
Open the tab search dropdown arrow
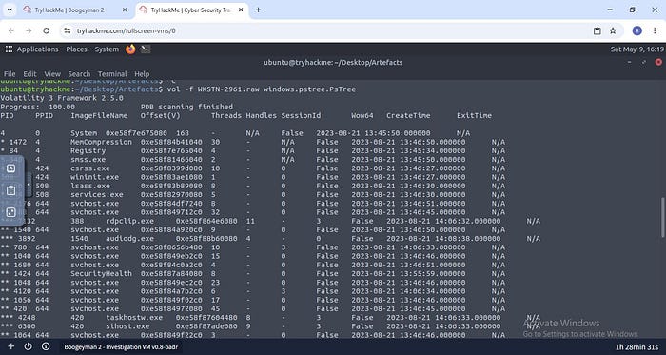pos(10,10)
